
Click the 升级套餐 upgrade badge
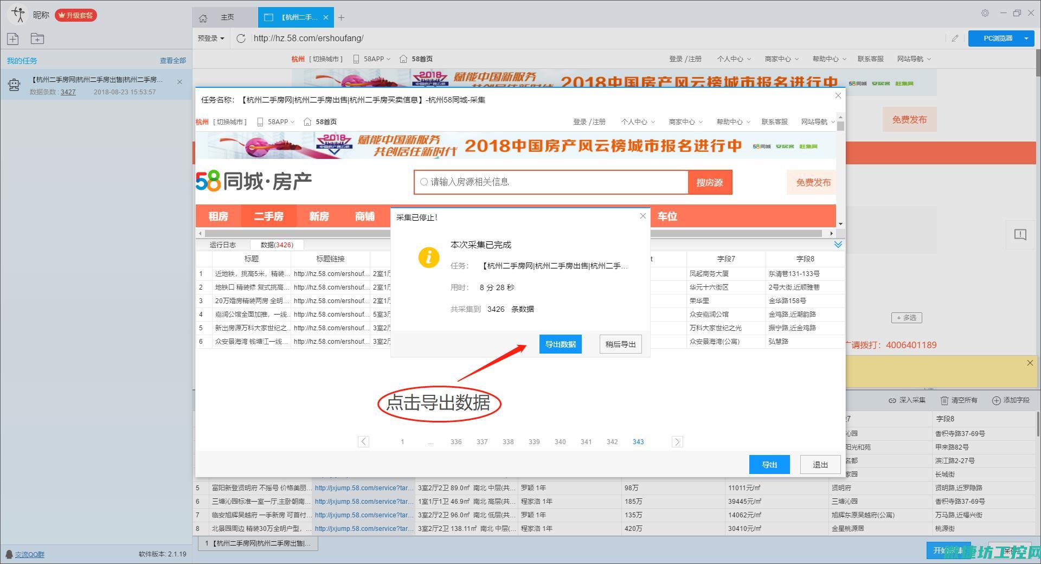click(x=76, y=15)
